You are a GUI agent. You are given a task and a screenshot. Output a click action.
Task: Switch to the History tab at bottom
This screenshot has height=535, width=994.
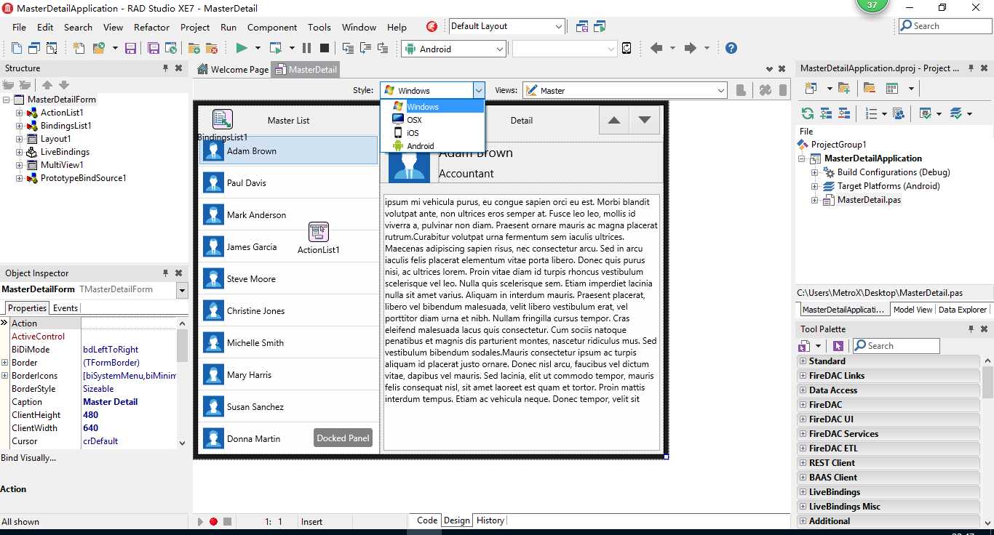[490, 520]
